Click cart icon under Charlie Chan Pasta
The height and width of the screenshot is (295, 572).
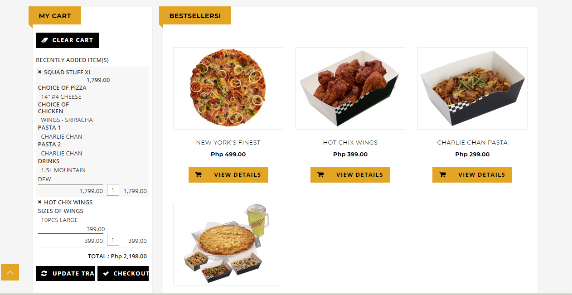(442, 174)
